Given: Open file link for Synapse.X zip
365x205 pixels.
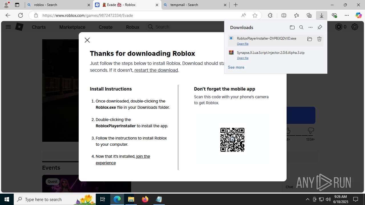Looking at the screenshot, I should click(243, 58).
